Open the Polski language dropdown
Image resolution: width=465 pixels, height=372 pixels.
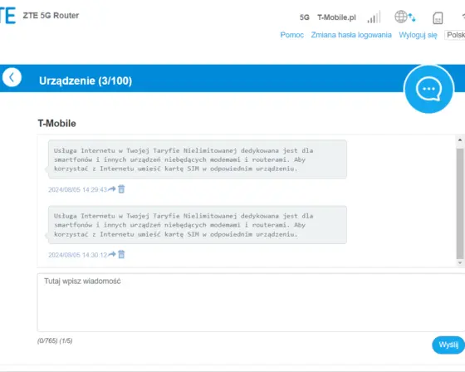click(x=455, y=35)
